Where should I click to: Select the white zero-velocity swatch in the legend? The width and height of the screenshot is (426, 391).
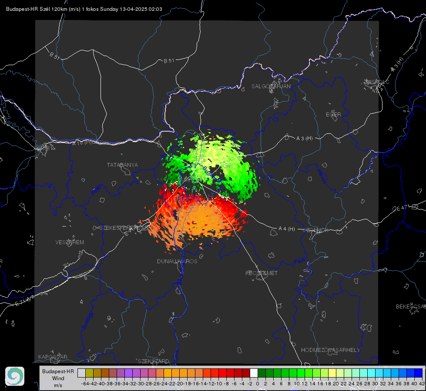pos(254,373)
